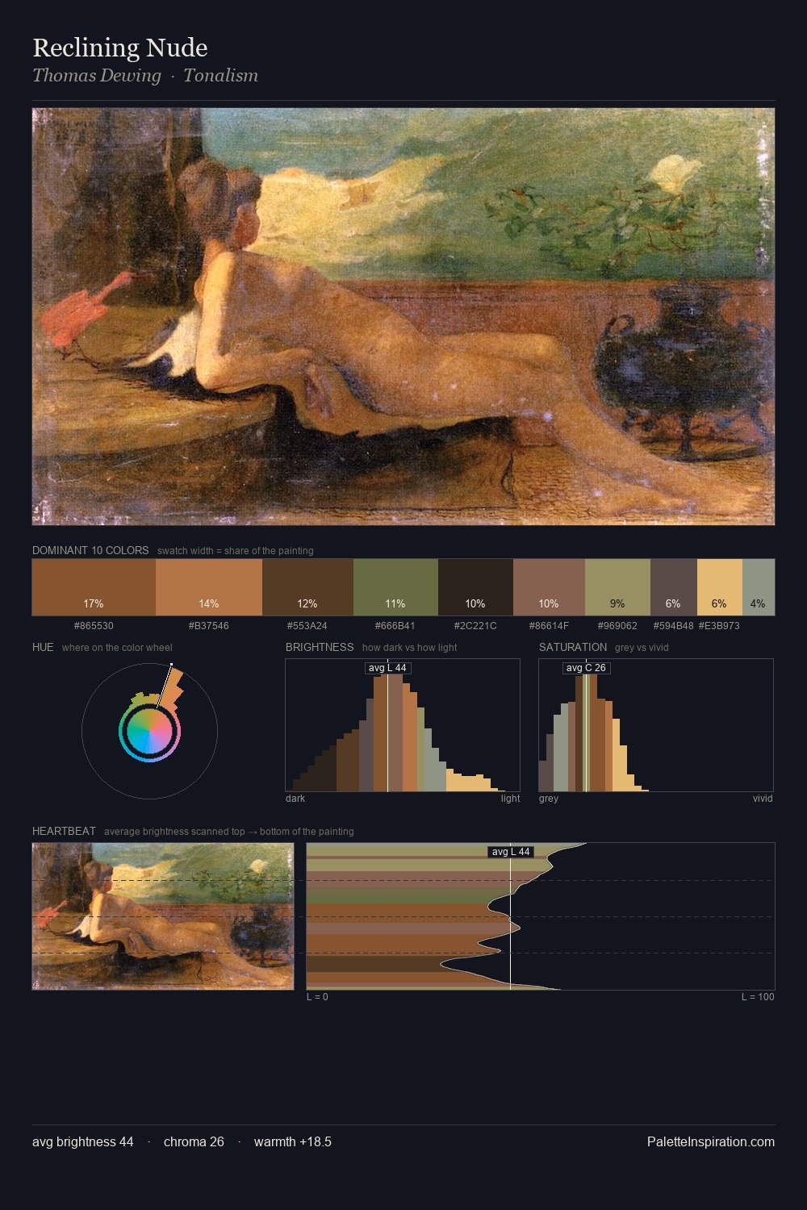
Task: Open the PaletteInspiration.com link
Action: [x=711, y=1142]
